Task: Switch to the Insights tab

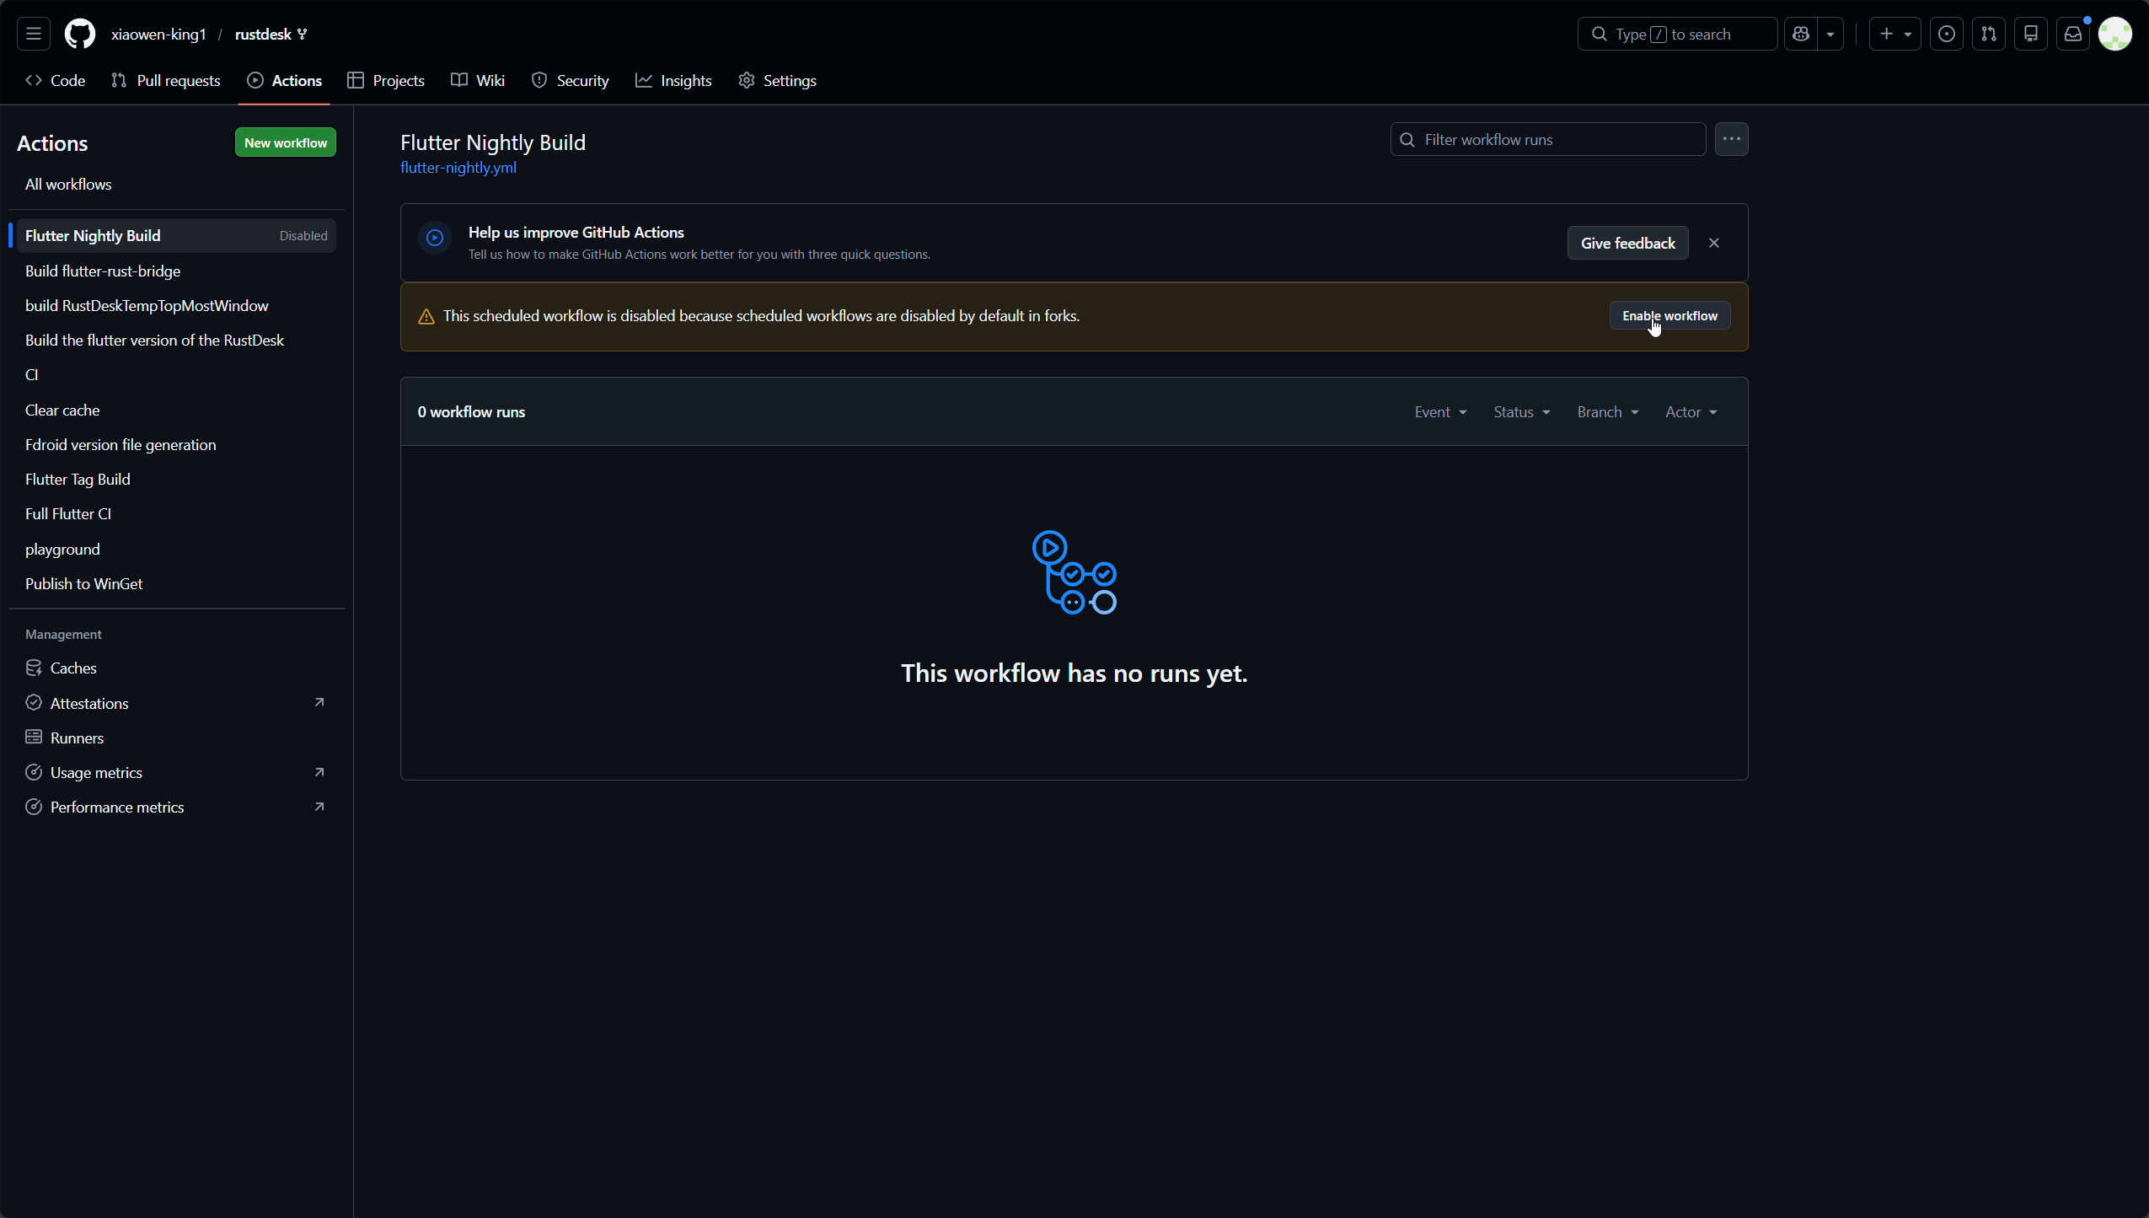Action: [673, 81]
